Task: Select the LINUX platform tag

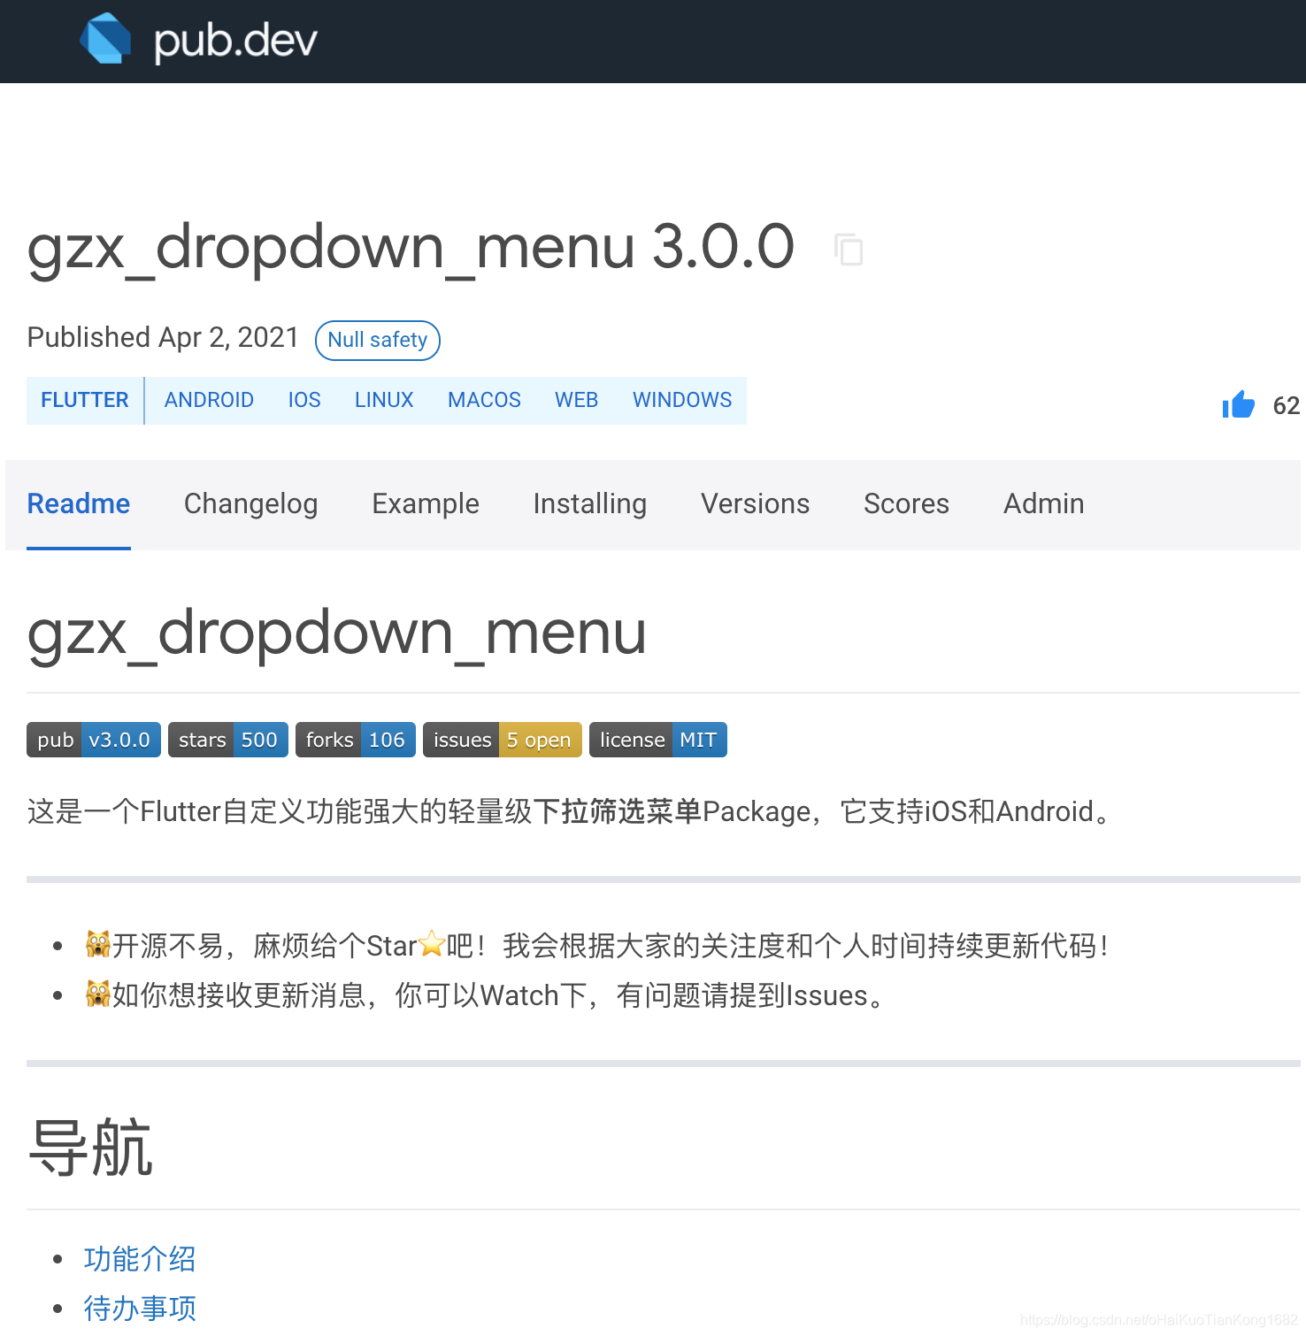Action: (384, 400)
